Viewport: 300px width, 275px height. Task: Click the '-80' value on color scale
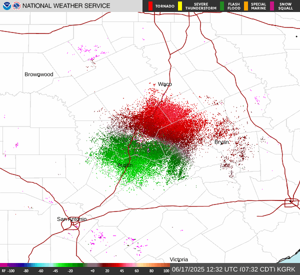pos(26,271)
